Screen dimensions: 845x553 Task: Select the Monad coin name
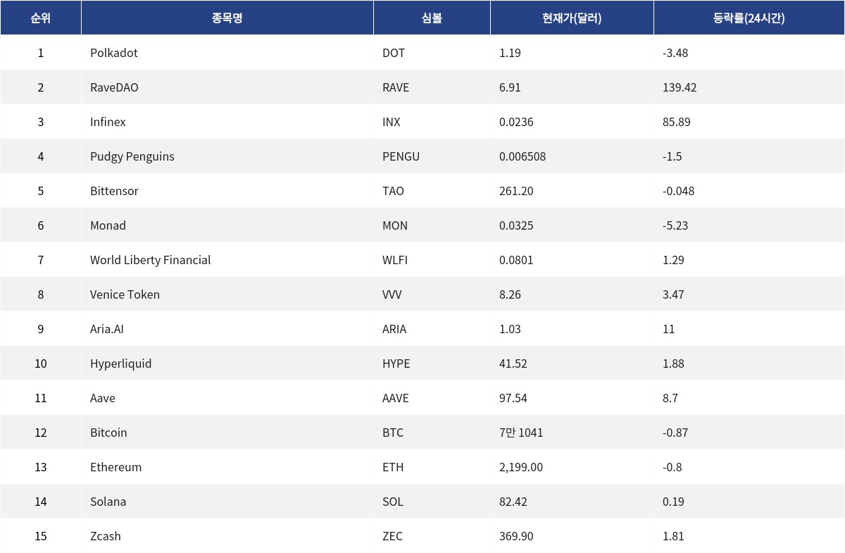pyautogui.click(x=108, y=225)
